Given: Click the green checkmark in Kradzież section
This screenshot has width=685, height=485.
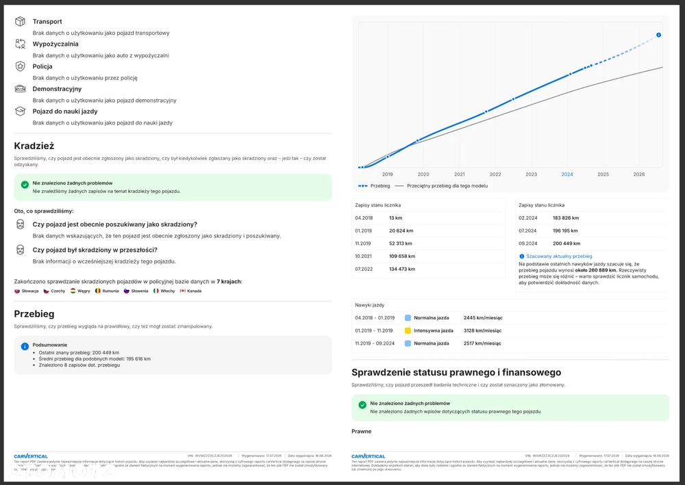Looking at the screenshot, I should point(25,185).
